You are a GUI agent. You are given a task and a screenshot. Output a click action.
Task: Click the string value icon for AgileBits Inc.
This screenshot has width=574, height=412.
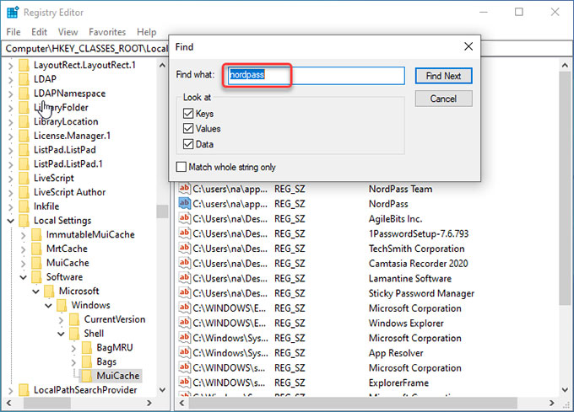(x=185, y=218)
